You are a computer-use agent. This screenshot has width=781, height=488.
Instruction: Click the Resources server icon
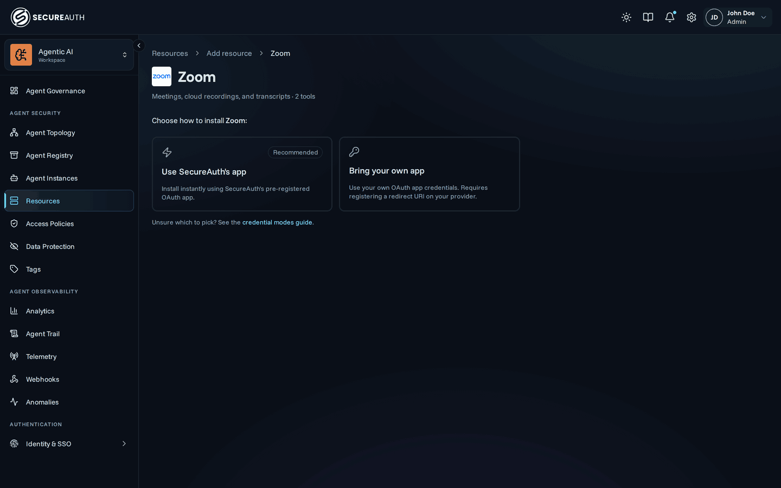14,201
